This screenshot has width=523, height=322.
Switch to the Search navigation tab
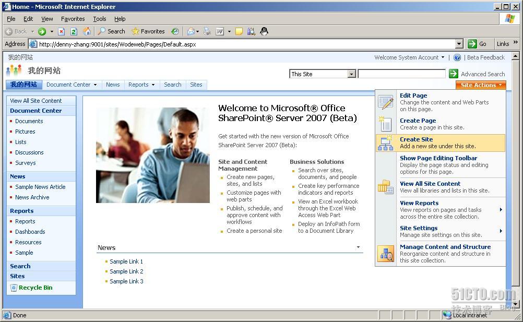click(172, 85)
